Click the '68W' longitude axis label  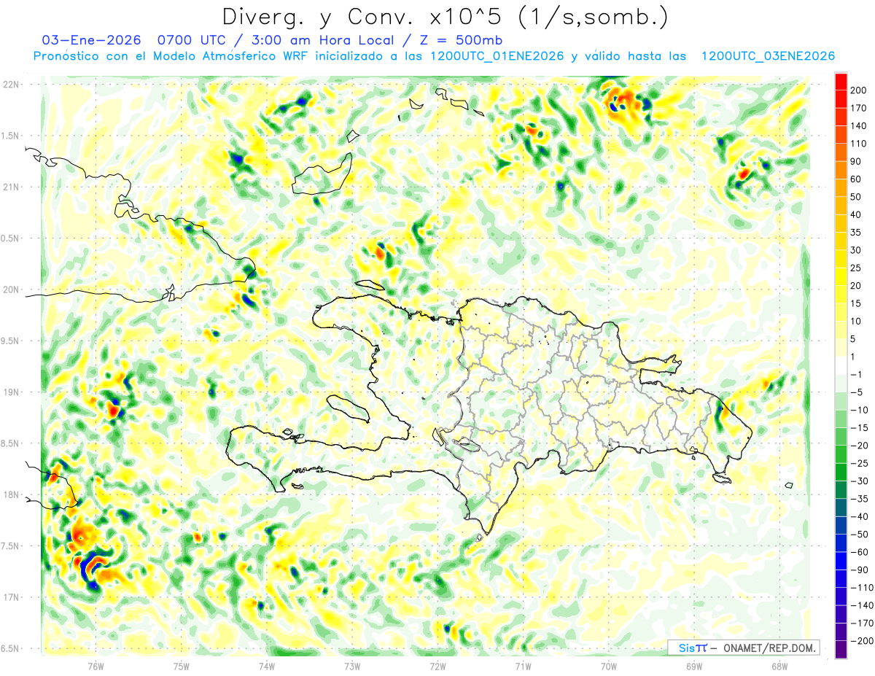click(x=779, y=667)
